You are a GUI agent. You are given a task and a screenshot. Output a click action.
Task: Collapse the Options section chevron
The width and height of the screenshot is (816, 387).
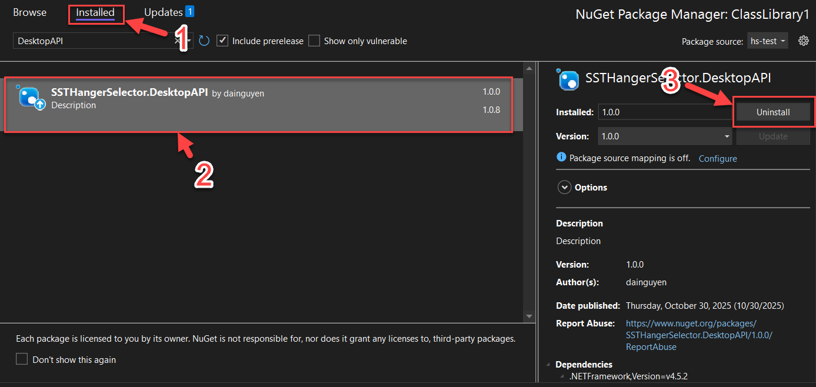click(x=564, y=187)
